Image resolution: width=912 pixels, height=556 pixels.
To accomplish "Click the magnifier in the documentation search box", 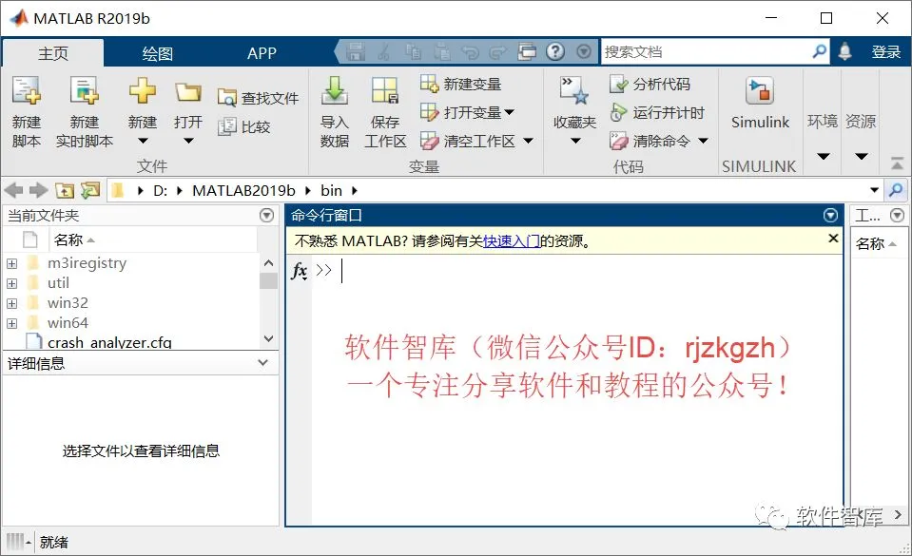I will coord(820,51).
